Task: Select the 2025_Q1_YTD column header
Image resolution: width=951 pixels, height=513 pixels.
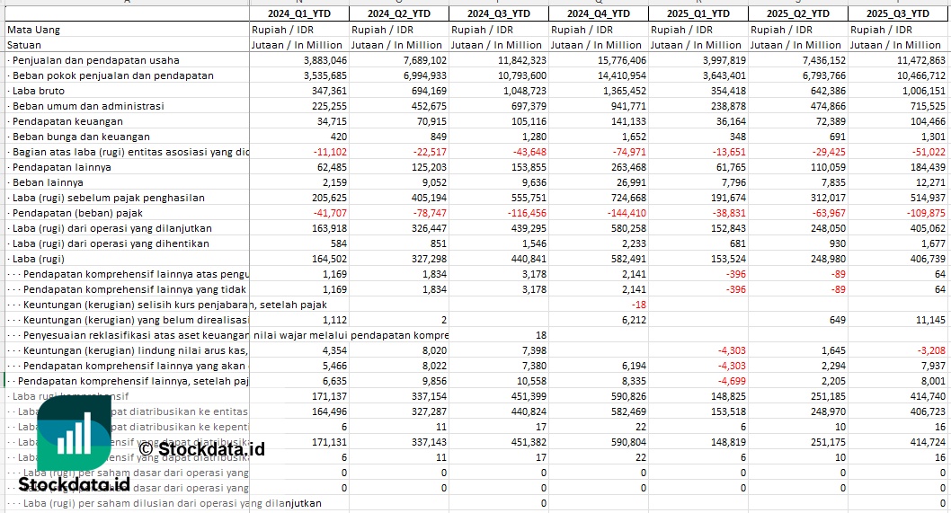Action: [698, 13]
